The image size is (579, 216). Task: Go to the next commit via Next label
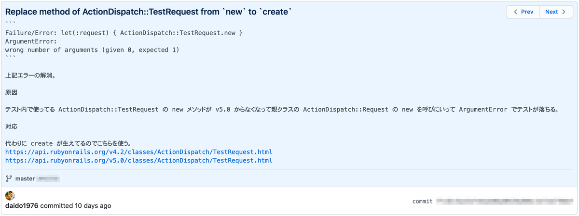551,12
